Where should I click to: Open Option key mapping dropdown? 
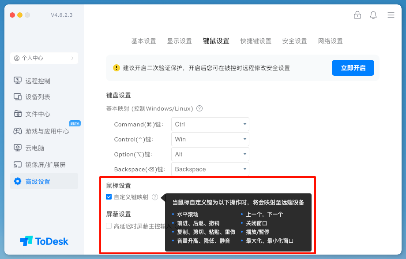(x=210, y=154)
